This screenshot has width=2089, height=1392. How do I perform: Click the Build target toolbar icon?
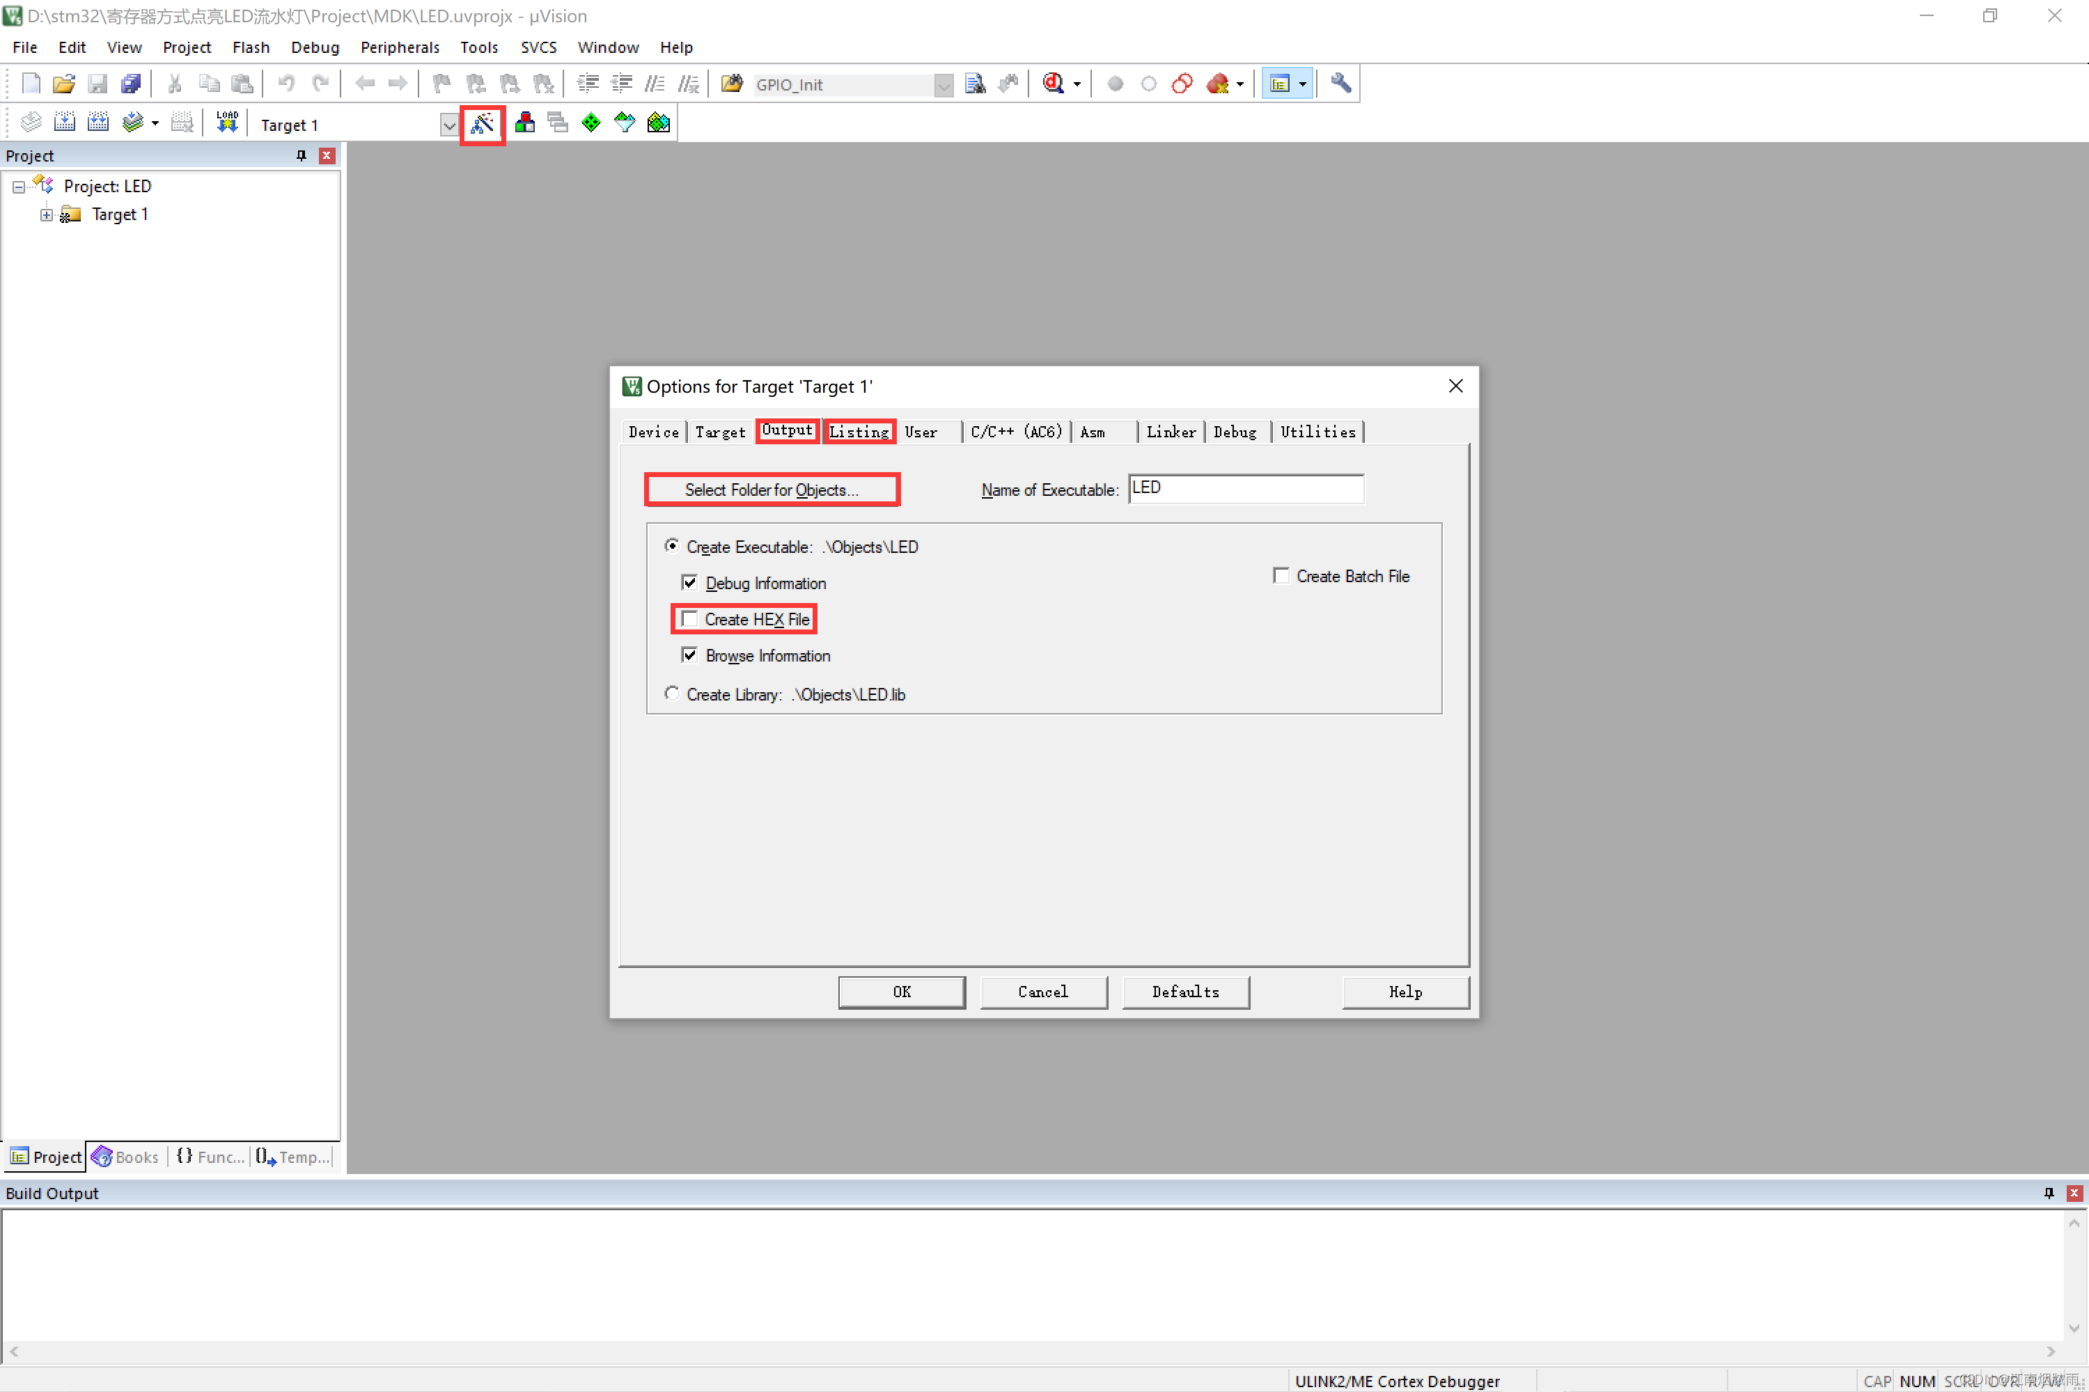(x=65, y=123)
